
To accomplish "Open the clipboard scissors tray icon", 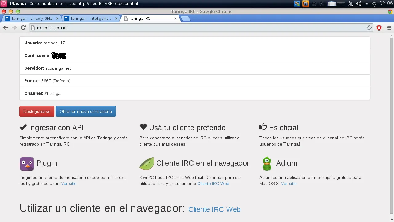I will [351, 4].
